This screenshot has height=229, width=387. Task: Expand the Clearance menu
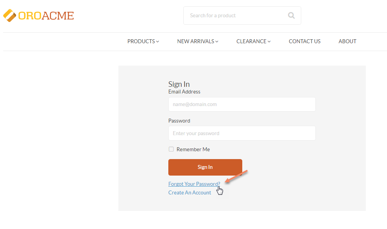pyautogui.click(x=253, y=41)
